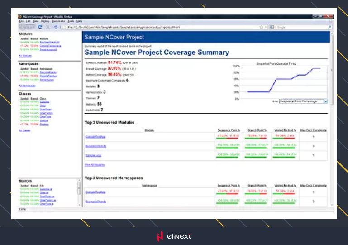Open the All Namespaces link
Image resolution: width=348 pixels, height=245 pixels.
(27, 85)
